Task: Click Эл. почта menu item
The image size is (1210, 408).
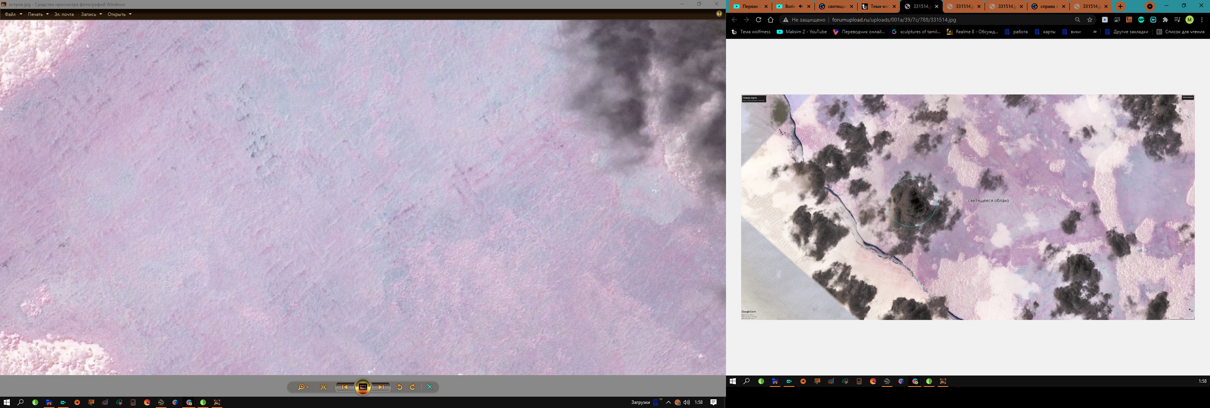Action: [64, 14]
